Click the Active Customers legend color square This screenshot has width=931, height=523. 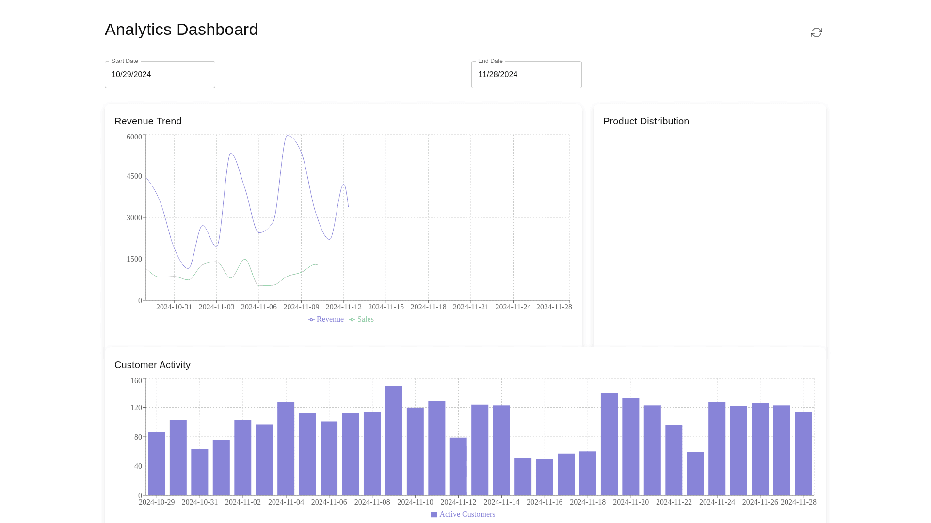pyautogui.click(x=434, y=515)
